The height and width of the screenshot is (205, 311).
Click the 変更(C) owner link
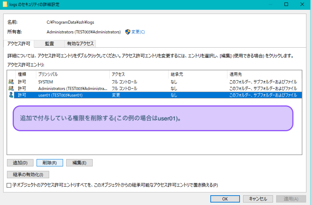tap(138, 32)
